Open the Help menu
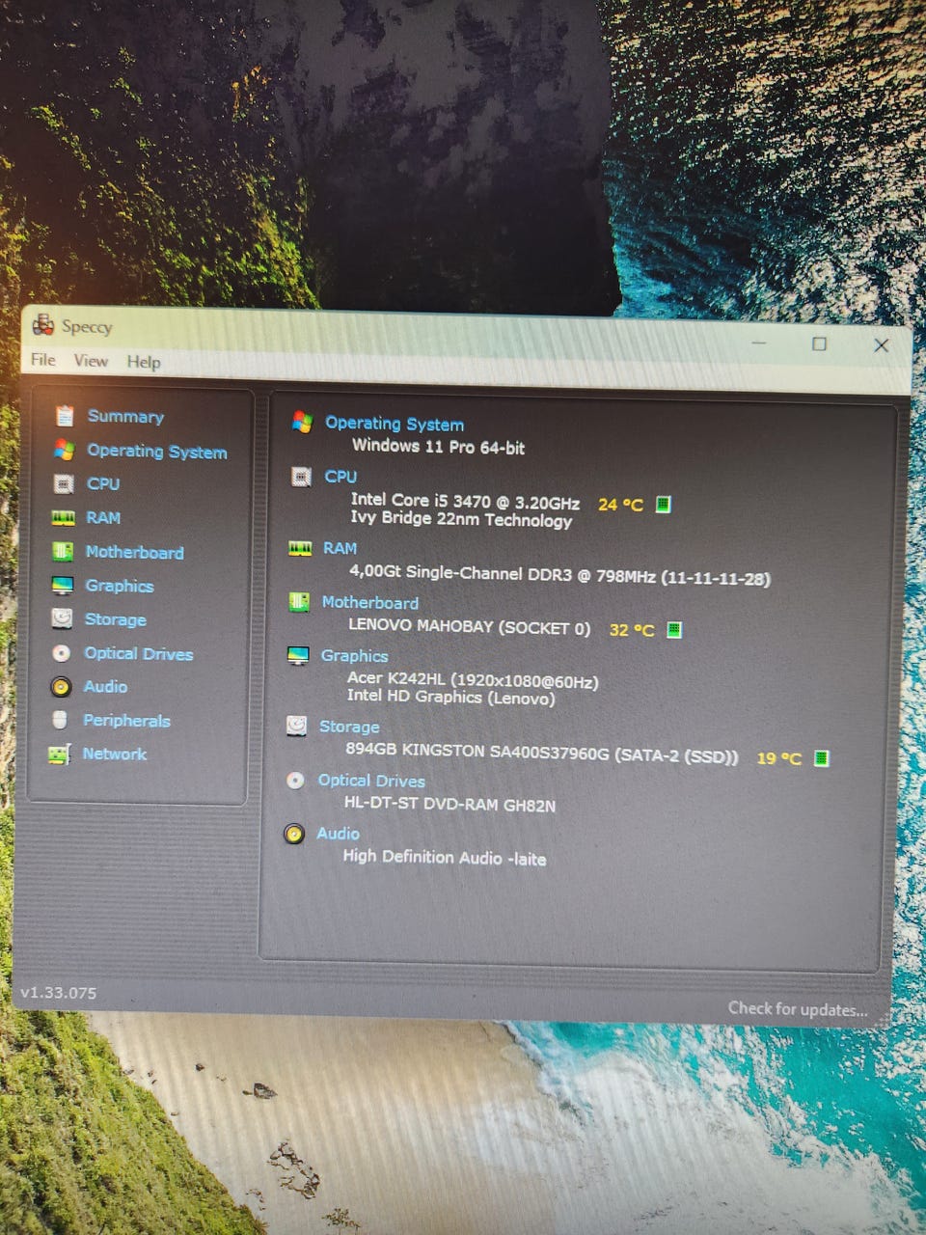This screenshot has width=926, height=1235. pyautogui.click(x=144, y=362)
